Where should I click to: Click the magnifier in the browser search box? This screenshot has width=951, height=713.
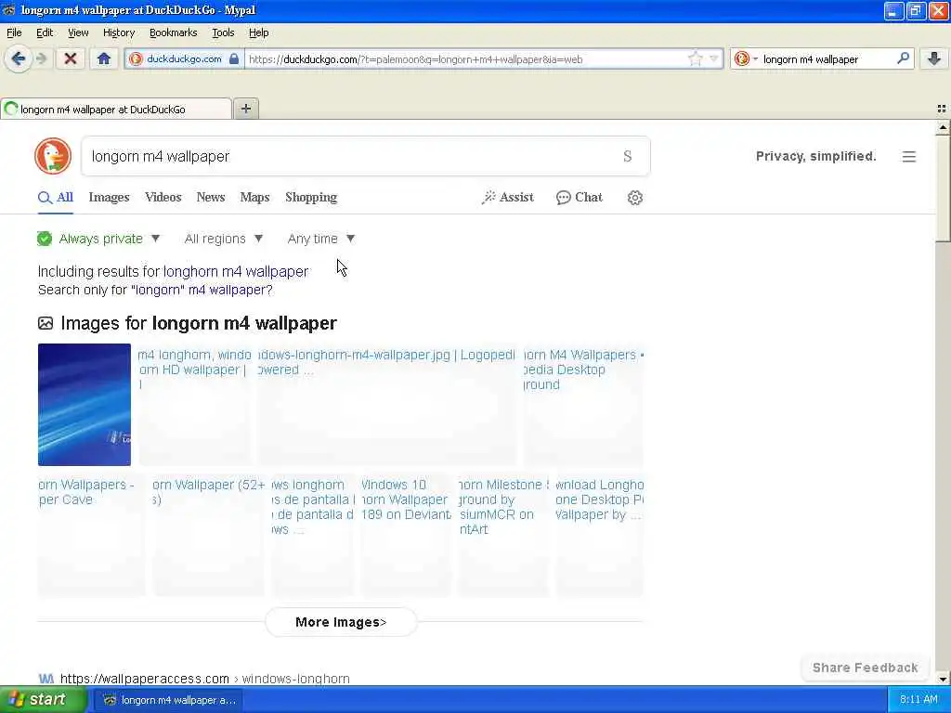903,58
